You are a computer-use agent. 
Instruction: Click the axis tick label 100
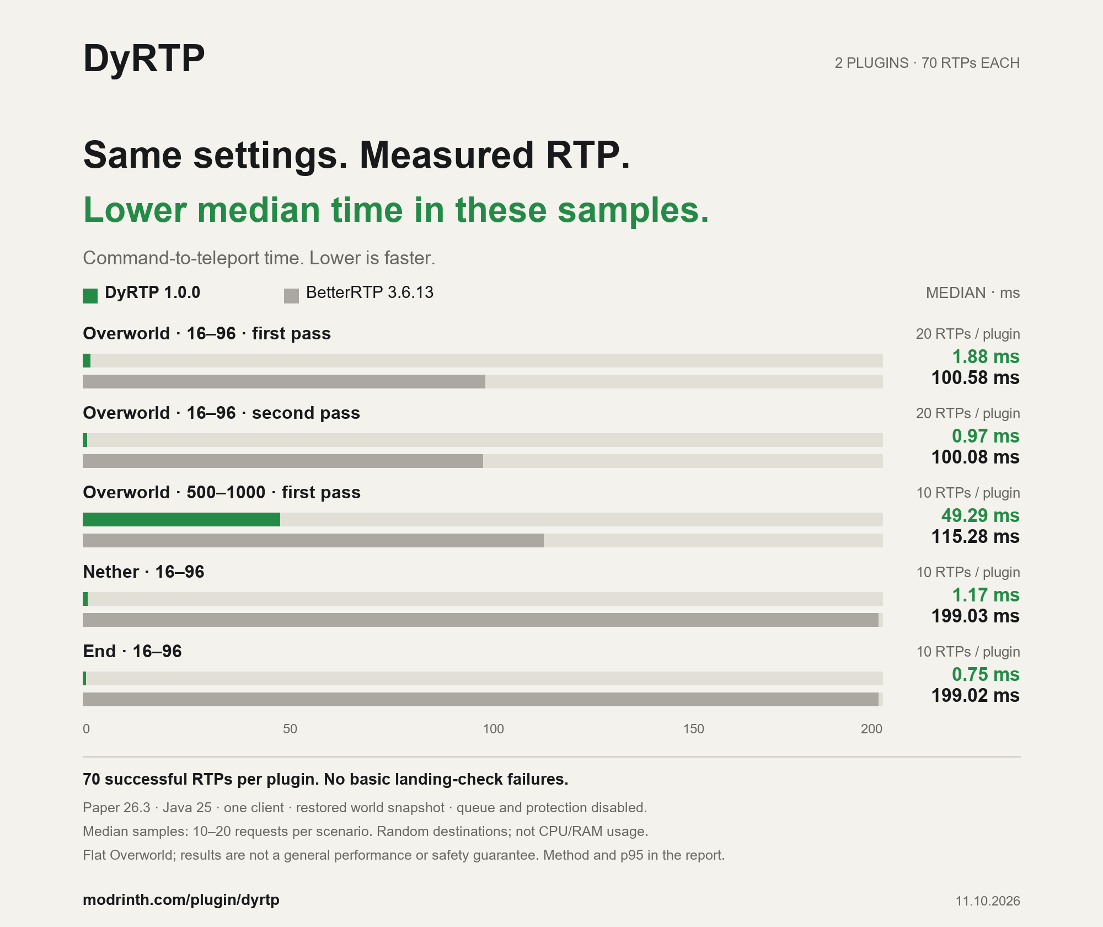coord(494,729)
